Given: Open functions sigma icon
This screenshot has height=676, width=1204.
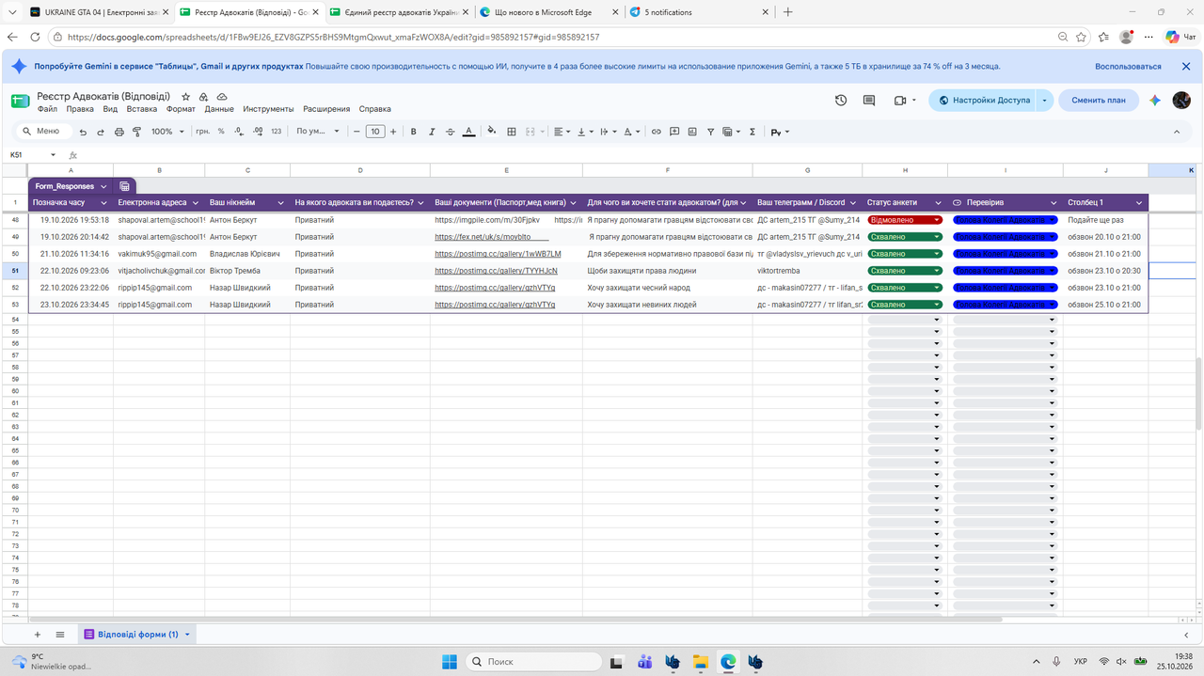Looking at the screenshot, I should tap(752, 132).
